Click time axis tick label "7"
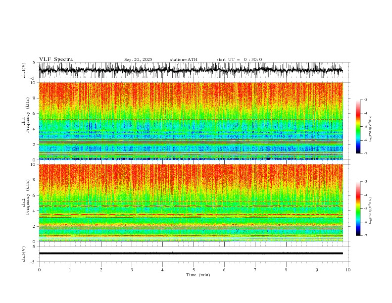Screen dimensions: 392x303 pos(255,270)
